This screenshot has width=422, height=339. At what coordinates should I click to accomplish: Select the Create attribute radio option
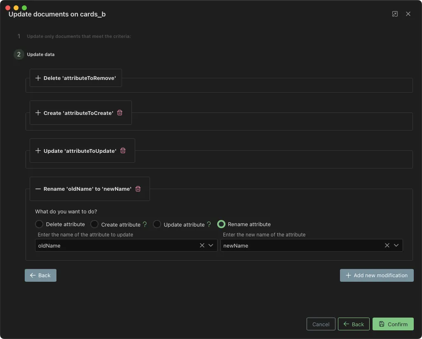pos(94,224)
